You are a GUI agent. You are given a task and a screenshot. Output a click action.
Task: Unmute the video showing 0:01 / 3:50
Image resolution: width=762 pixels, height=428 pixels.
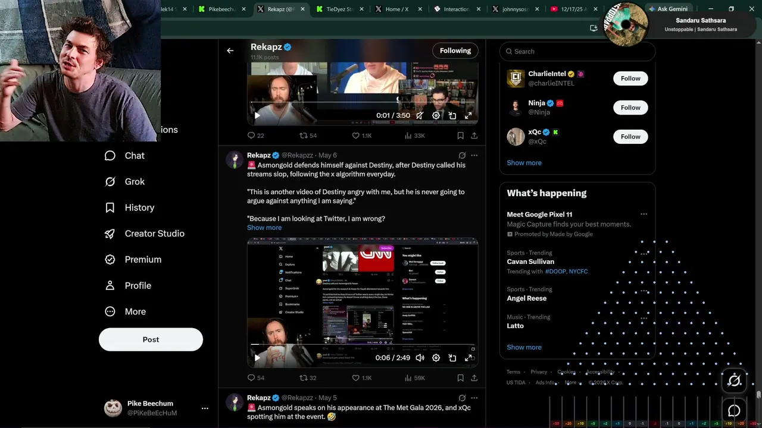click(420, 116)
